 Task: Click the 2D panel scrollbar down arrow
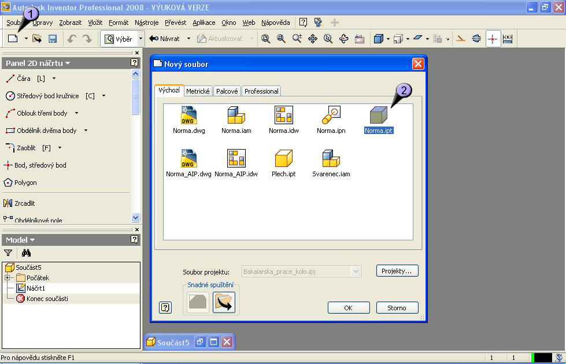click(x=136, y=218)
